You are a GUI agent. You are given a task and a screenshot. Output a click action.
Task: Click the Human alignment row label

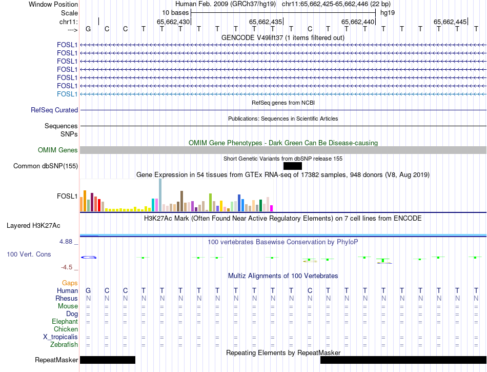pyautogui.click(x=67, y=290)
